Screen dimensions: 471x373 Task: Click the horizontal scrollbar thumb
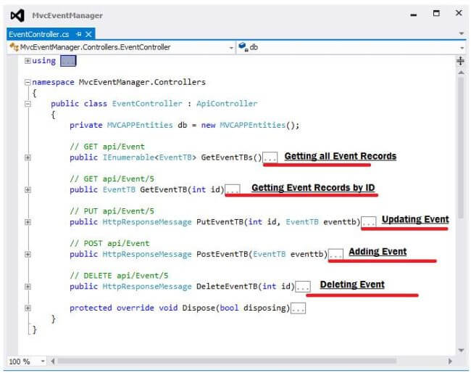pos(227,361)
